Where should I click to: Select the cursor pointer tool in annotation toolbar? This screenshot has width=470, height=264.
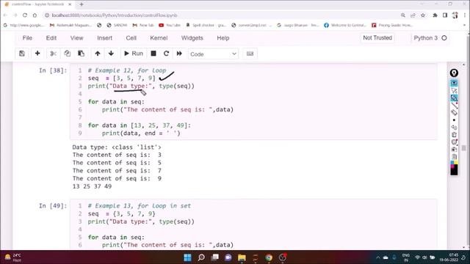[x=454, y=90]
